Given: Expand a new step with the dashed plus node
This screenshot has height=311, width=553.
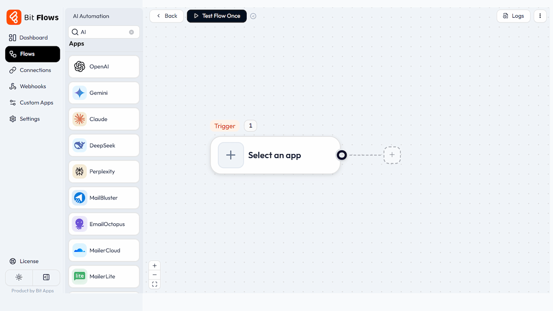Looking at the screenshot, I should [392, 155].
